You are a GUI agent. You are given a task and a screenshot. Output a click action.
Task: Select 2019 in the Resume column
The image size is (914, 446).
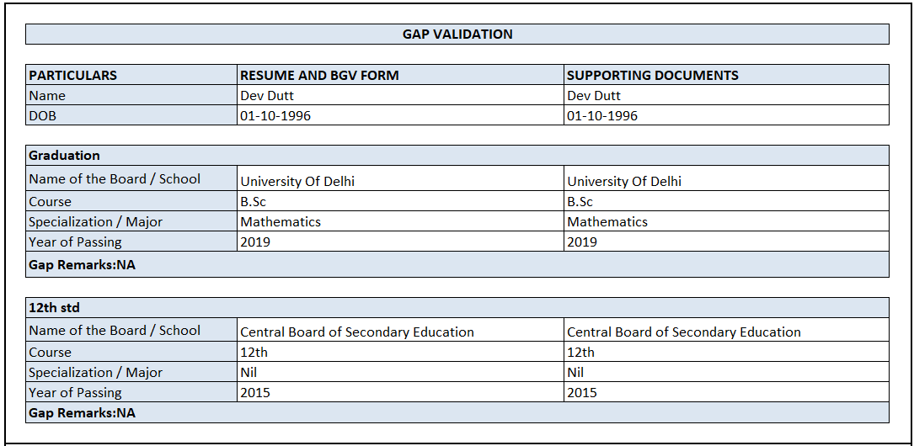coord(255,242)
